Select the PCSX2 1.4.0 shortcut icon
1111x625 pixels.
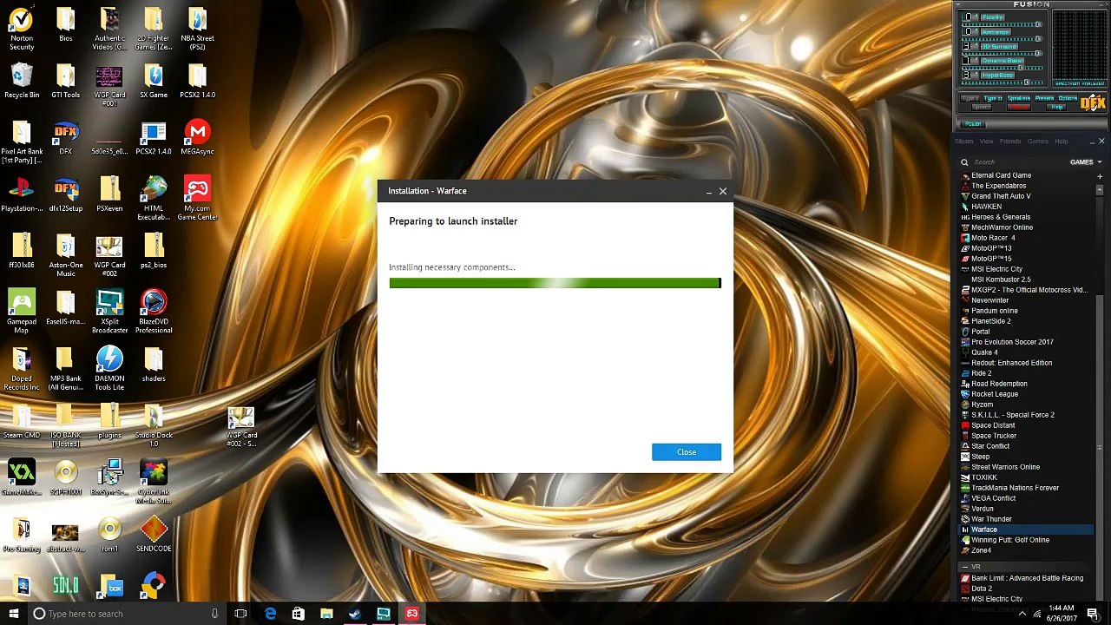point(154,138)
